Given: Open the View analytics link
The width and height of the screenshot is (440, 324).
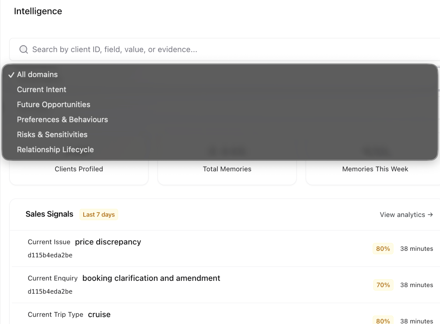Looking at the screenshot, I should point(406,215).
